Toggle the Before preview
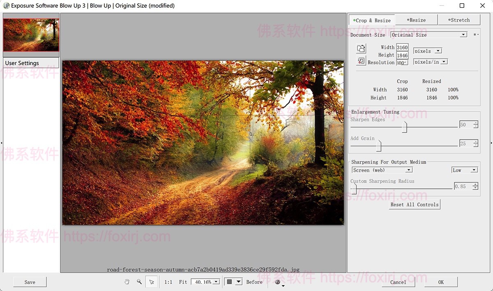493x291 pixels. (254, 282)
